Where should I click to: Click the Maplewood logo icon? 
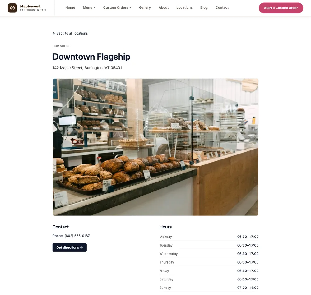click(12, 8)
